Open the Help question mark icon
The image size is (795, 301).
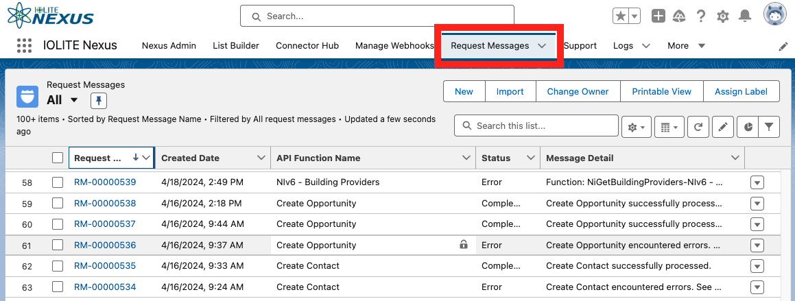point(701,16)
